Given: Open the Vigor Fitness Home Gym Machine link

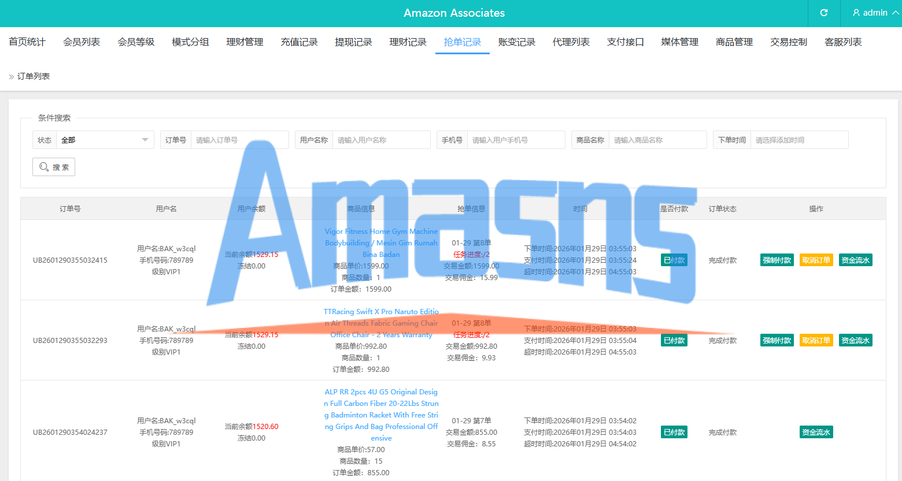Looking at the screenshot, I should coord(381,243).
